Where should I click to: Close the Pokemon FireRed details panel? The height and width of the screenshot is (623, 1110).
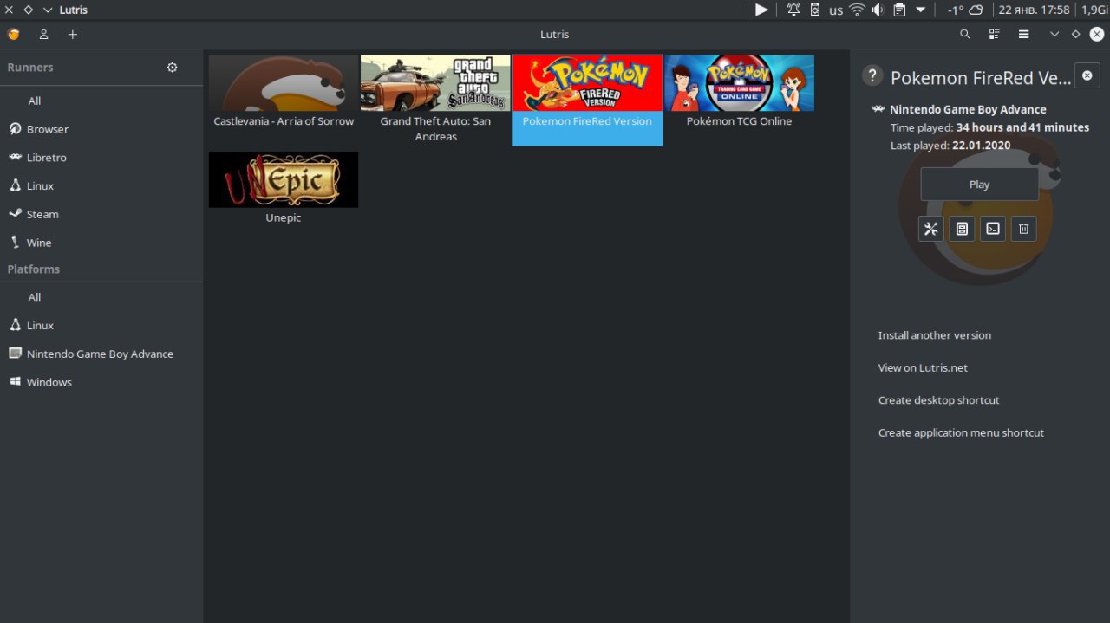(x=1087, y=75)
